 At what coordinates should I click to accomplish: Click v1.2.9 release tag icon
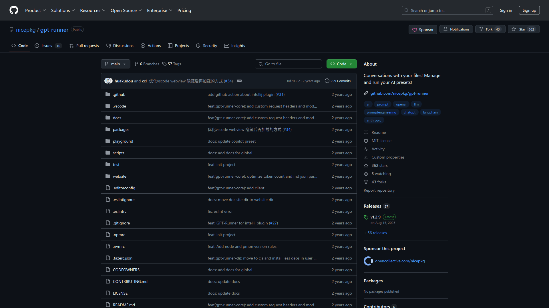pos(366,217)
